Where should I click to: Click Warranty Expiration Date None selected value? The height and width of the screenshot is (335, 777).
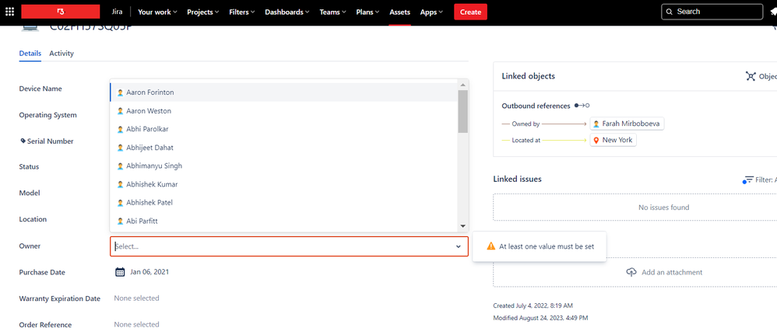[x=136, y=298]
